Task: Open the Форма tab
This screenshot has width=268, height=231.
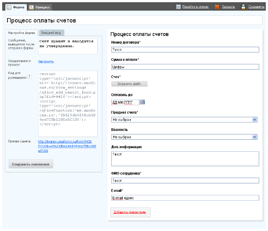Action: click(16, 7)
